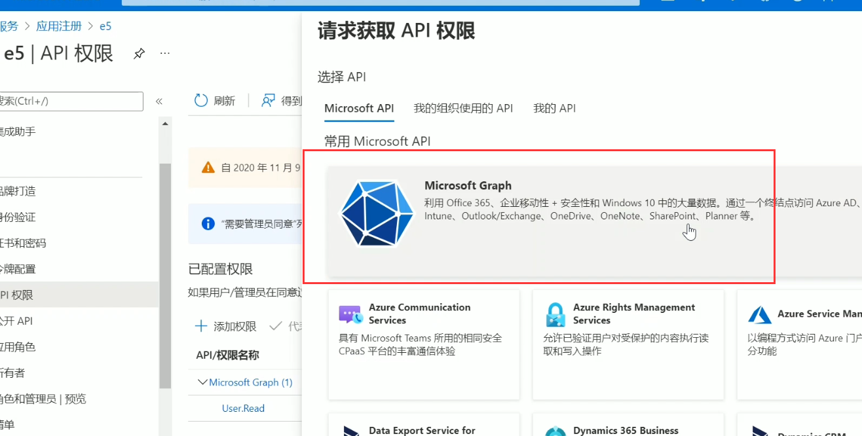Click the feedback person icon in toolbar
This screenshot has width=862, height=436.
tap(268, 100)
